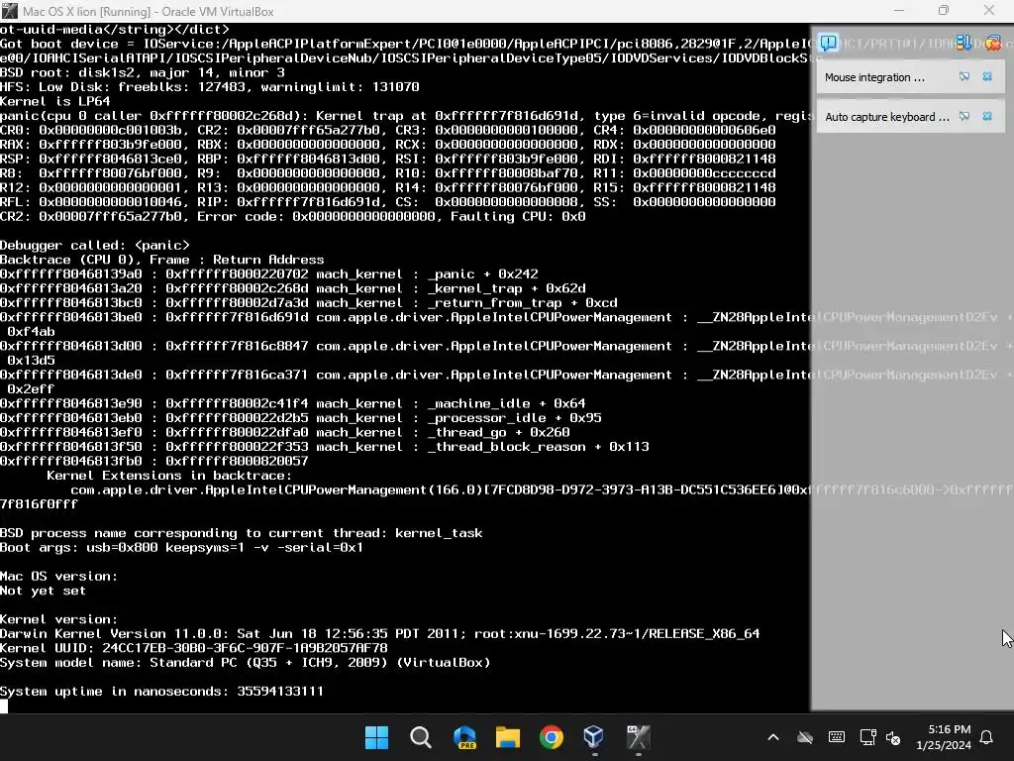Close the Mac OS X lion VM window

pyautogui.click(x=989, y=10)
